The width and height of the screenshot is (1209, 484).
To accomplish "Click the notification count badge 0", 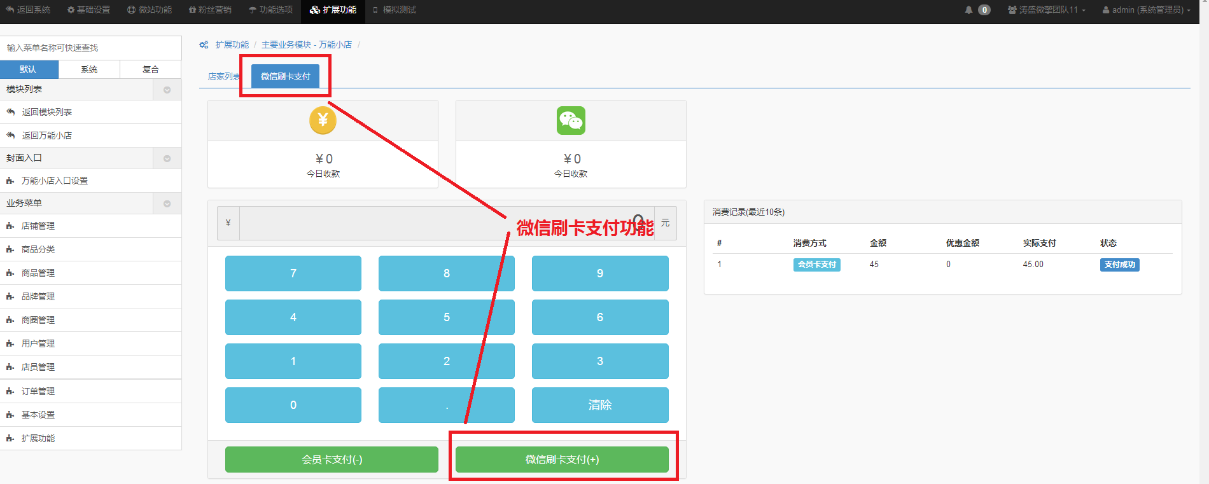I will (x=984, y=10).
